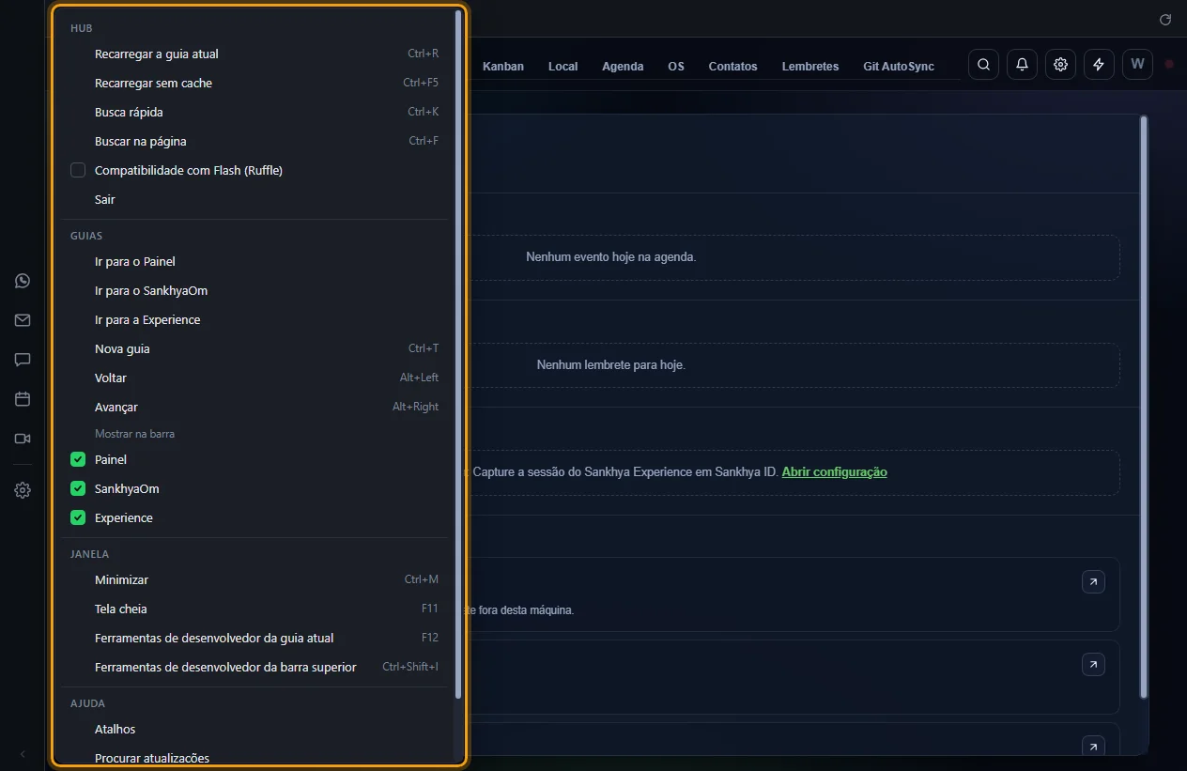Choose Busca rápida from the menu
Image resolution: width=1187 pixels, height=771 pixels.
pyautogui.click(x=254, y=112)
